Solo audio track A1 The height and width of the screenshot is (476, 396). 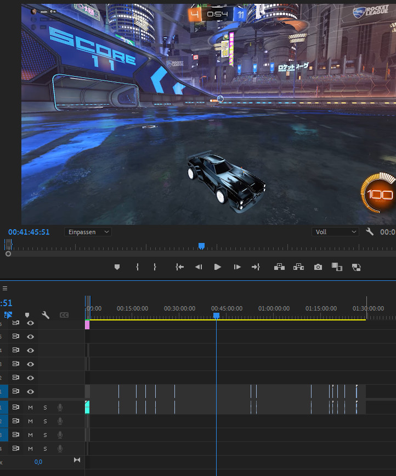click(45, 407)
